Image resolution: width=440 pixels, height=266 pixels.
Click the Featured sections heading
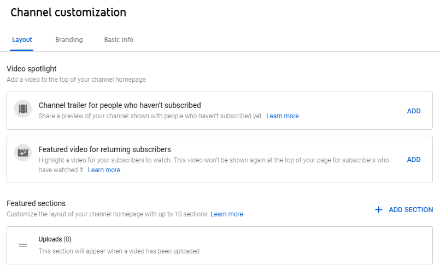[x=36, y=203]
